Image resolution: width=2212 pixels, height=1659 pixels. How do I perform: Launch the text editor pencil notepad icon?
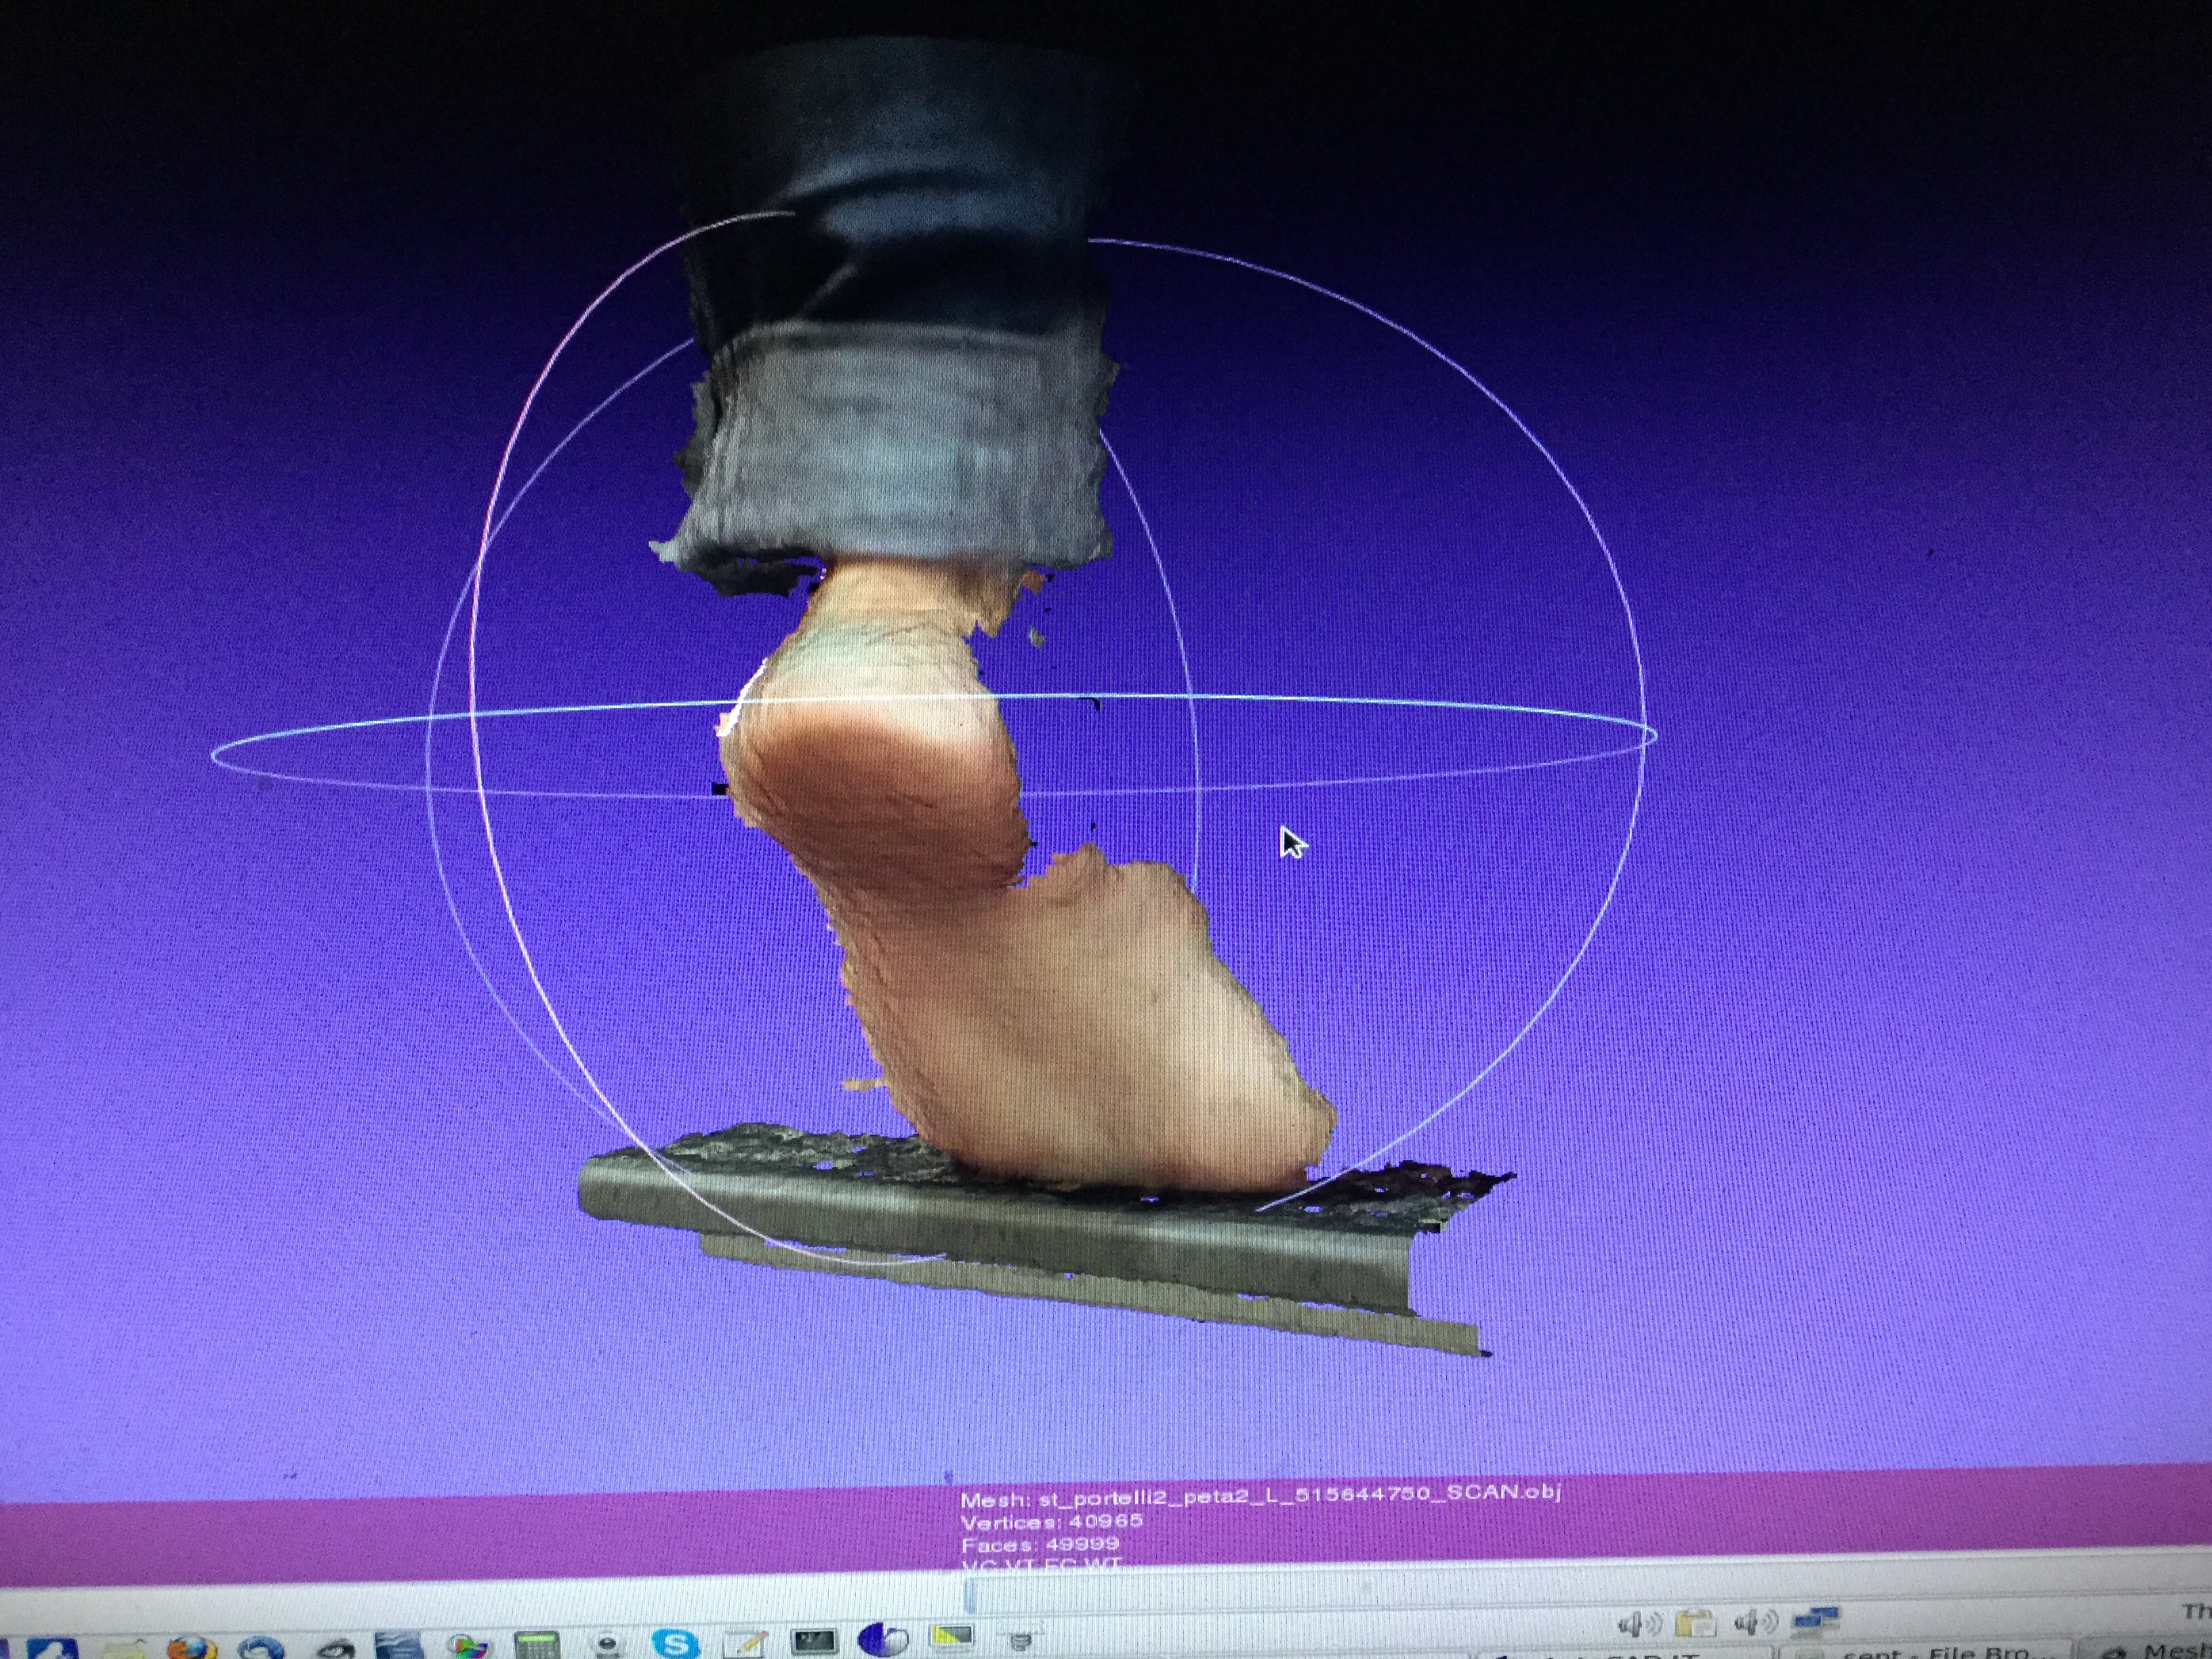tap(746, 1643)
